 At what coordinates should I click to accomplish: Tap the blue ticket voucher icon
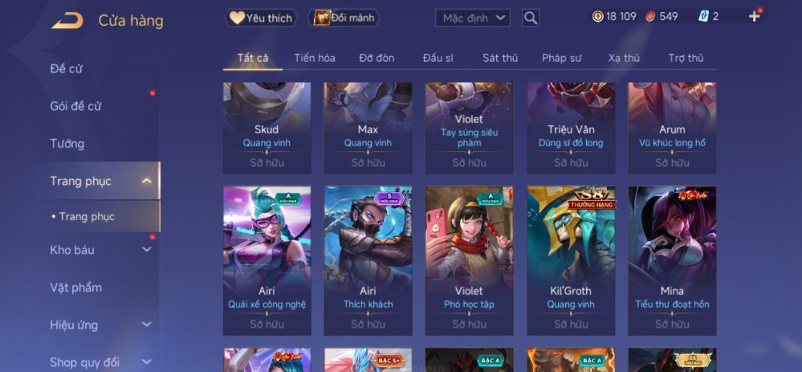point(703,16)
